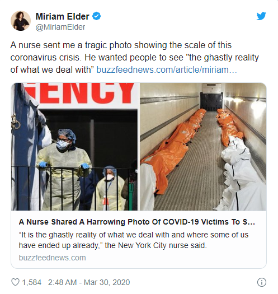Open the buzzfeednews.com/article/miriam link
This screenshot has height=294, width=278.
[x=167, y=70]
